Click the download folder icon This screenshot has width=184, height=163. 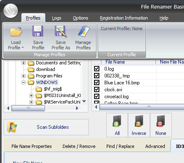coord(31,69)
